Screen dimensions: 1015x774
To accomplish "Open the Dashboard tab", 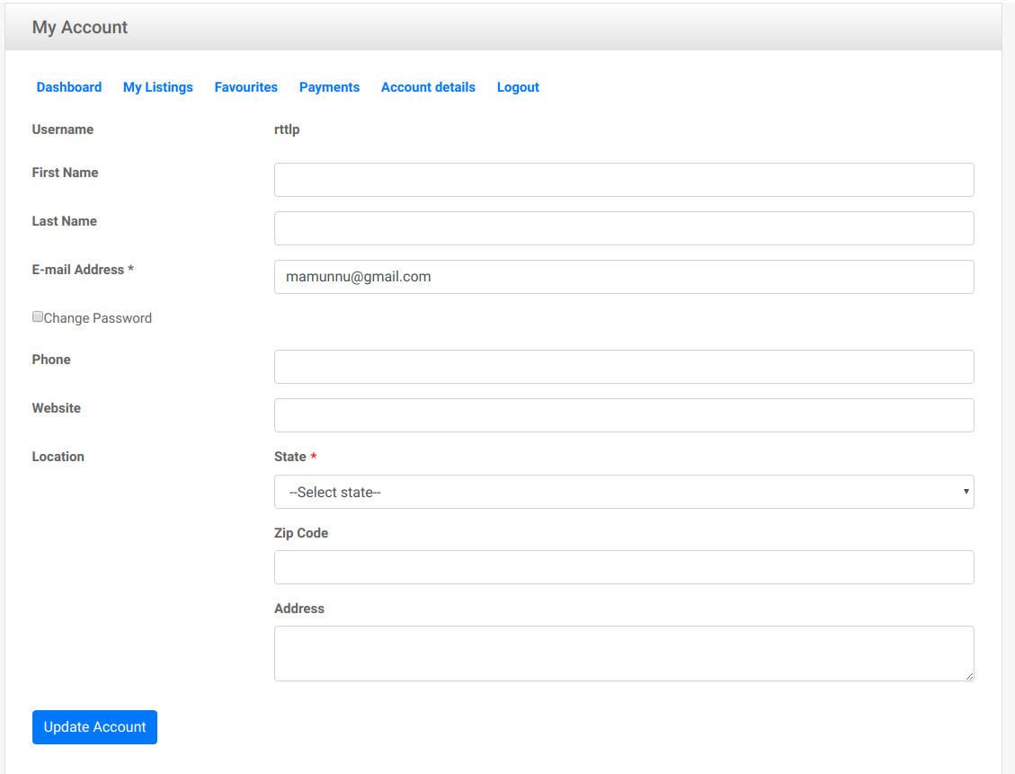I will click(68, 87).
